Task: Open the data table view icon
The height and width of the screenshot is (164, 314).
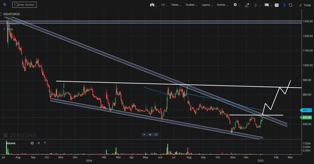Action: (277, 5)
